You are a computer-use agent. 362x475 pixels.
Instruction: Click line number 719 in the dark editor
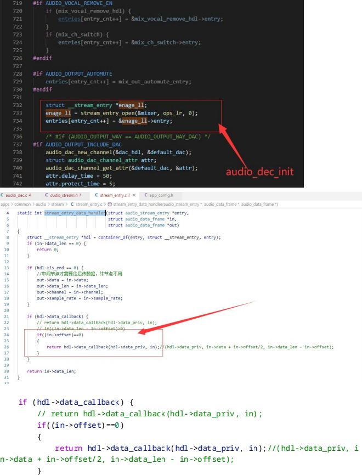(x=18, y=3)
